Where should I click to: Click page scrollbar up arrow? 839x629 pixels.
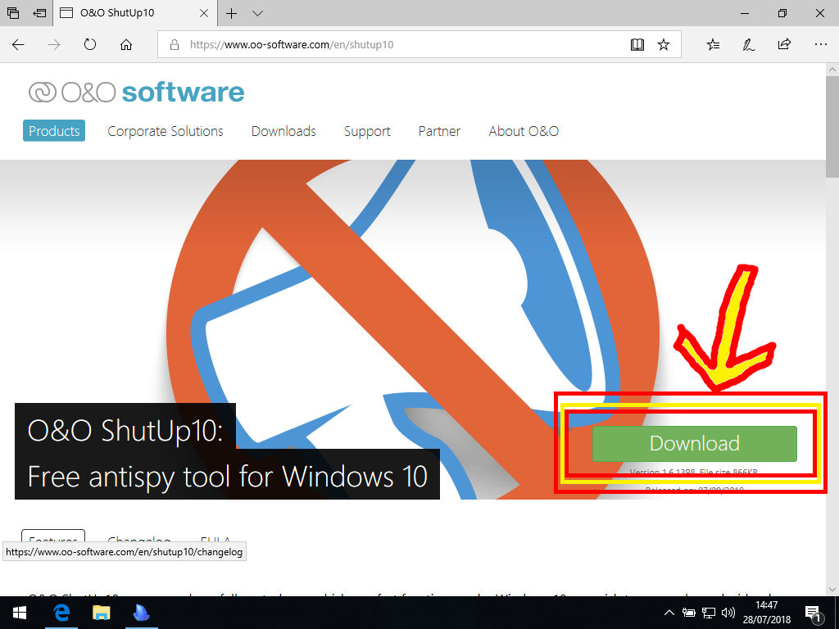pyautogui.click(x=832, y=70)
